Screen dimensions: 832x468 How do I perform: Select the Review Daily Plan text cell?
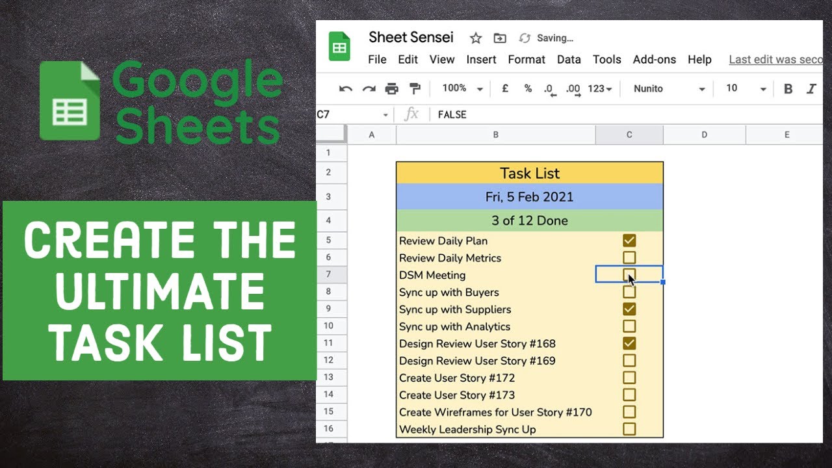(x=496, y=240)
